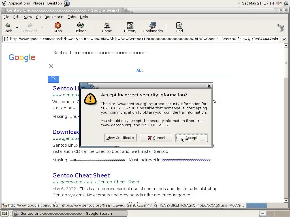290x217 pixels.
Task: Open the Gentoo Cheat Sheet link
Action: click(x=81, y=175)
